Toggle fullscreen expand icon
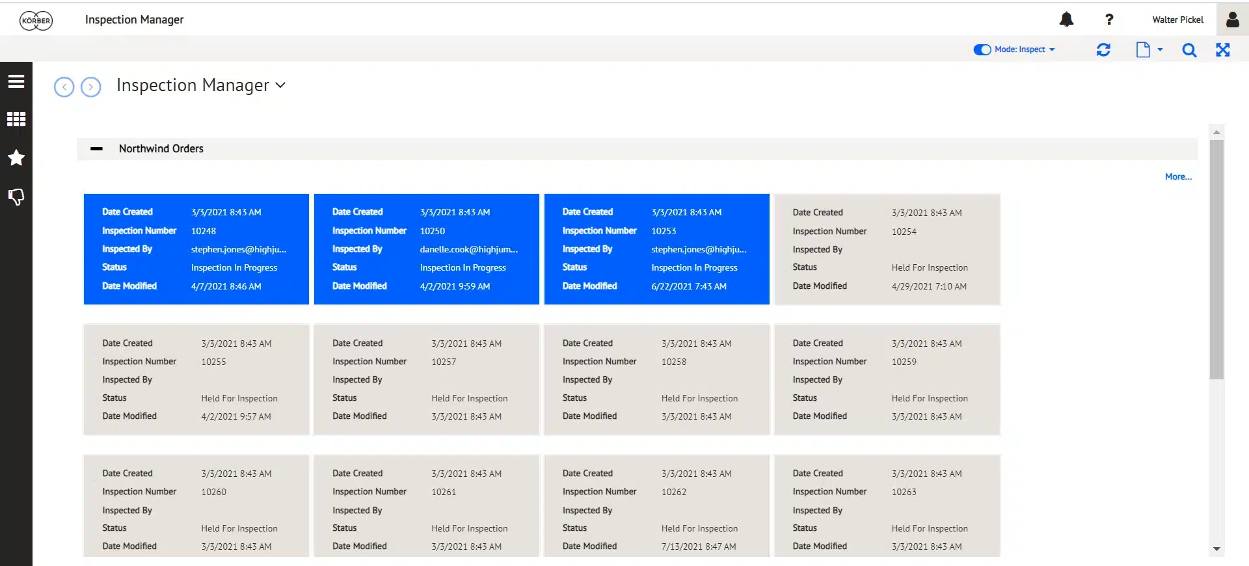 pyautogui.click(x=1223, y=50)
